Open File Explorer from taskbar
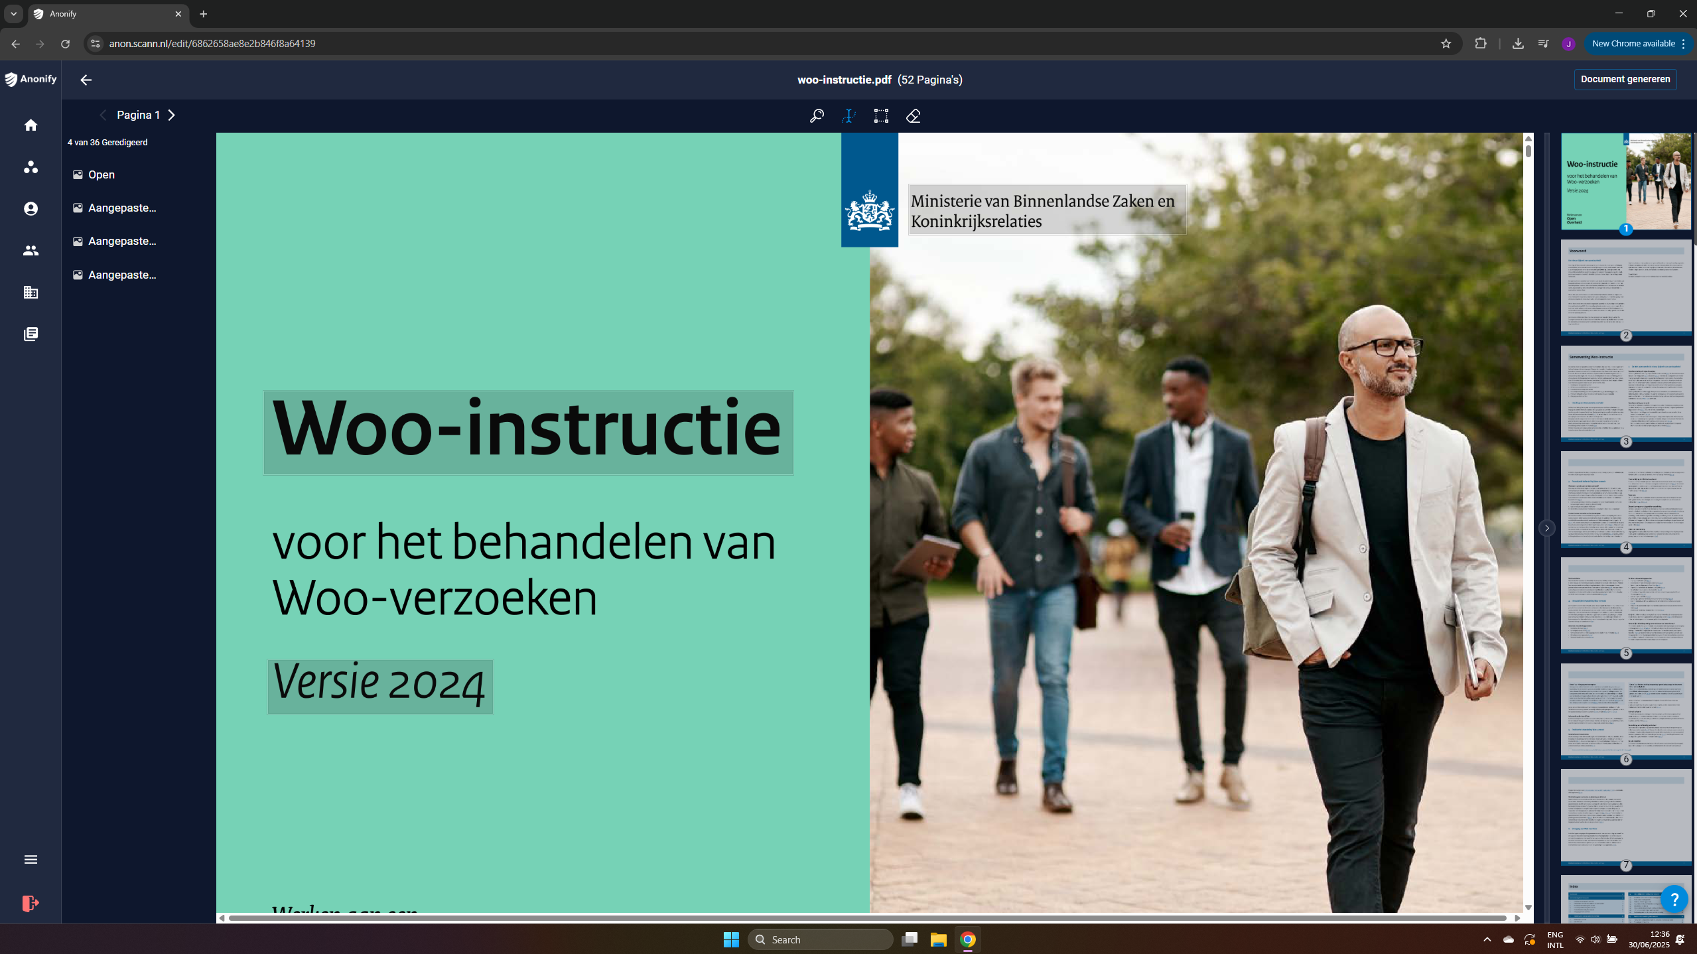This screenshot has height=954, width=1697. click(938, 939)
